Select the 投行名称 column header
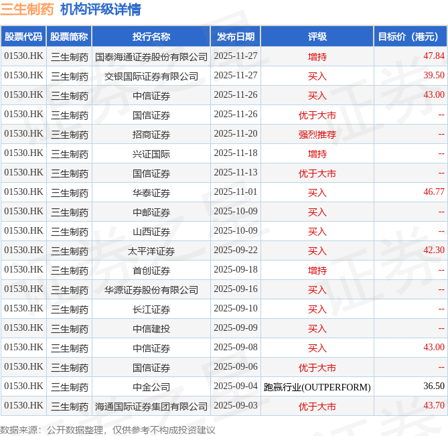 tap(151, 37)
